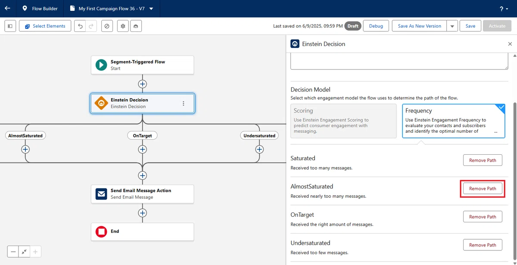The image size is (517, 265).
Task: Add element on AlmostSaturated path
Action: coord(25,150)
